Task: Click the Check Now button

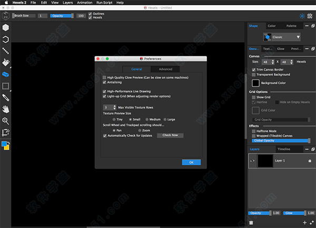Action: [170, 135]
